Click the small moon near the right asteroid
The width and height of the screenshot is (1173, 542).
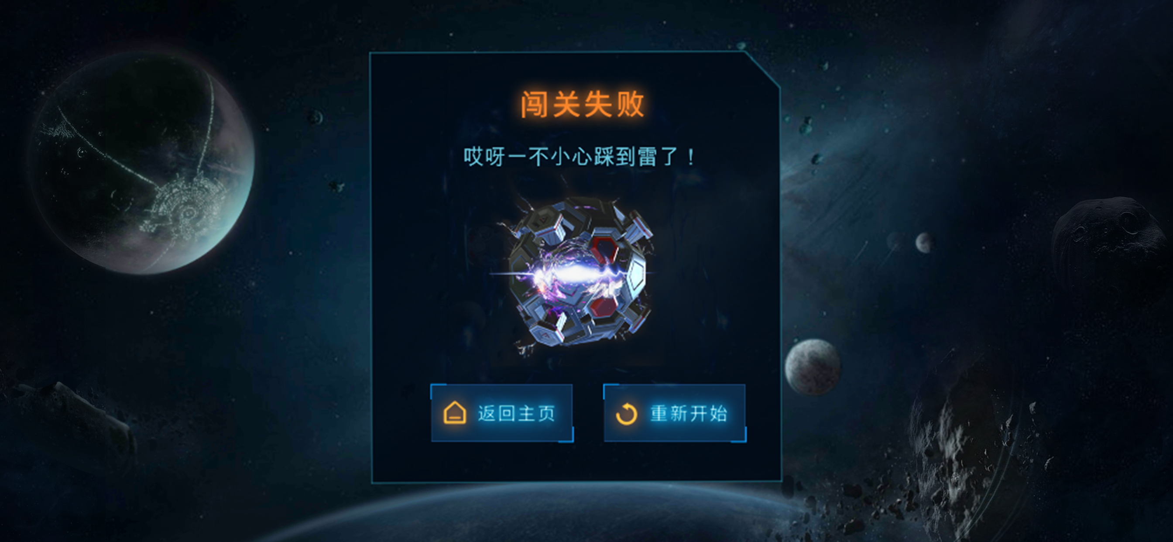[x=924, y=242]
